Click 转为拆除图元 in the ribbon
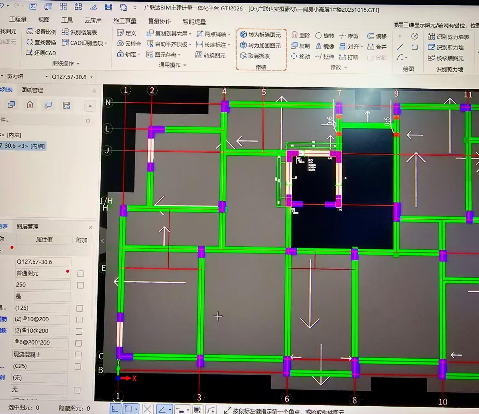The width and height of the screenshot is (479, 414). tap(261, 35)
